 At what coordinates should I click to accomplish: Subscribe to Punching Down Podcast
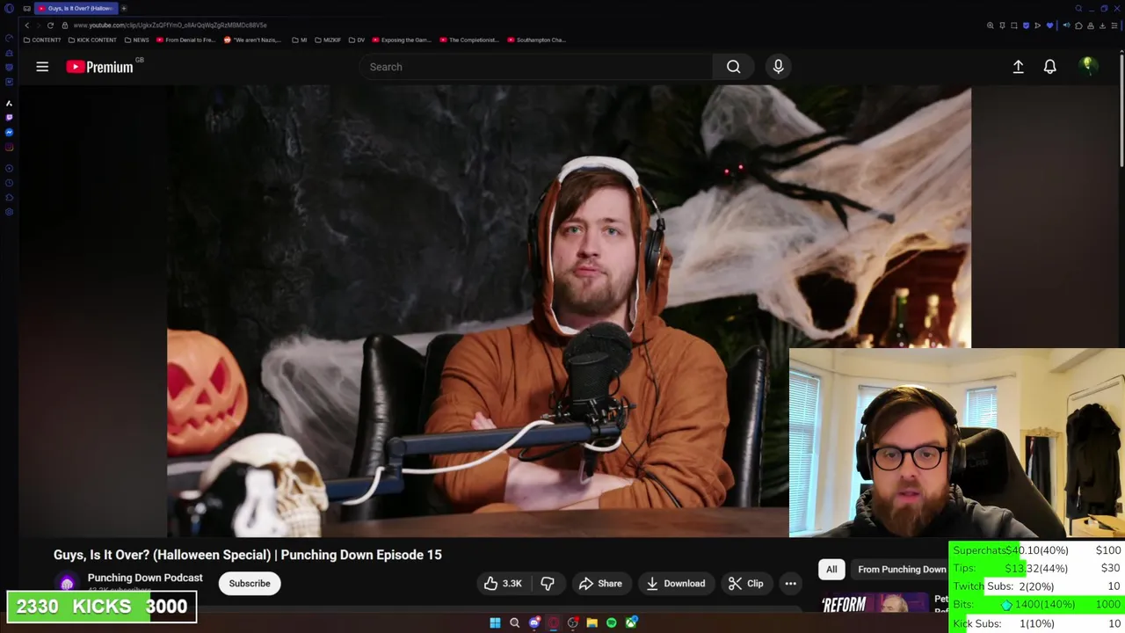pos(250,583)
